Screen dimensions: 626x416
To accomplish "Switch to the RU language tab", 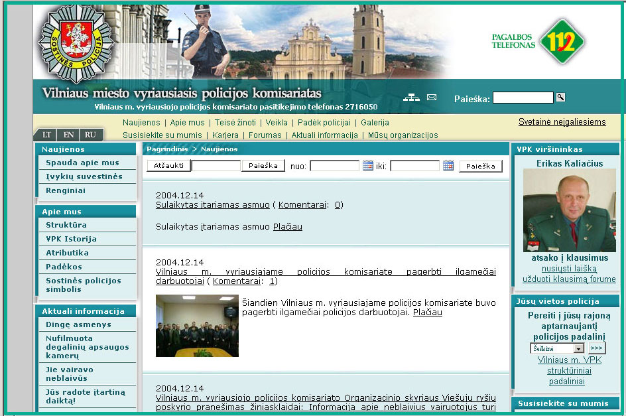I will (90, 135).
